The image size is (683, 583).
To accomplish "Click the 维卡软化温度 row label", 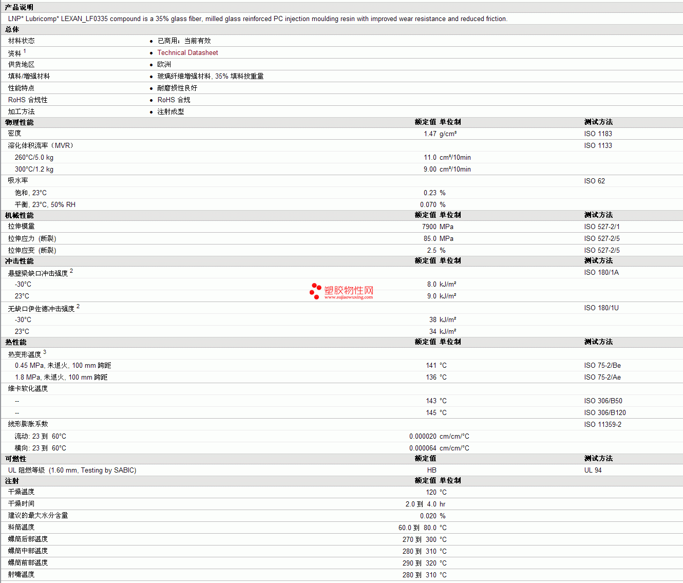I will pos(28,388).
